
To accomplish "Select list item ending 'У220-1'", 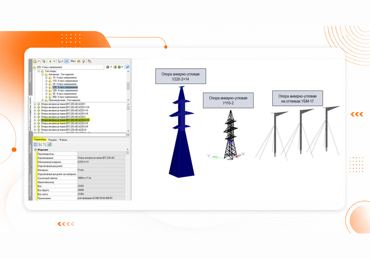I will [63, 104].
